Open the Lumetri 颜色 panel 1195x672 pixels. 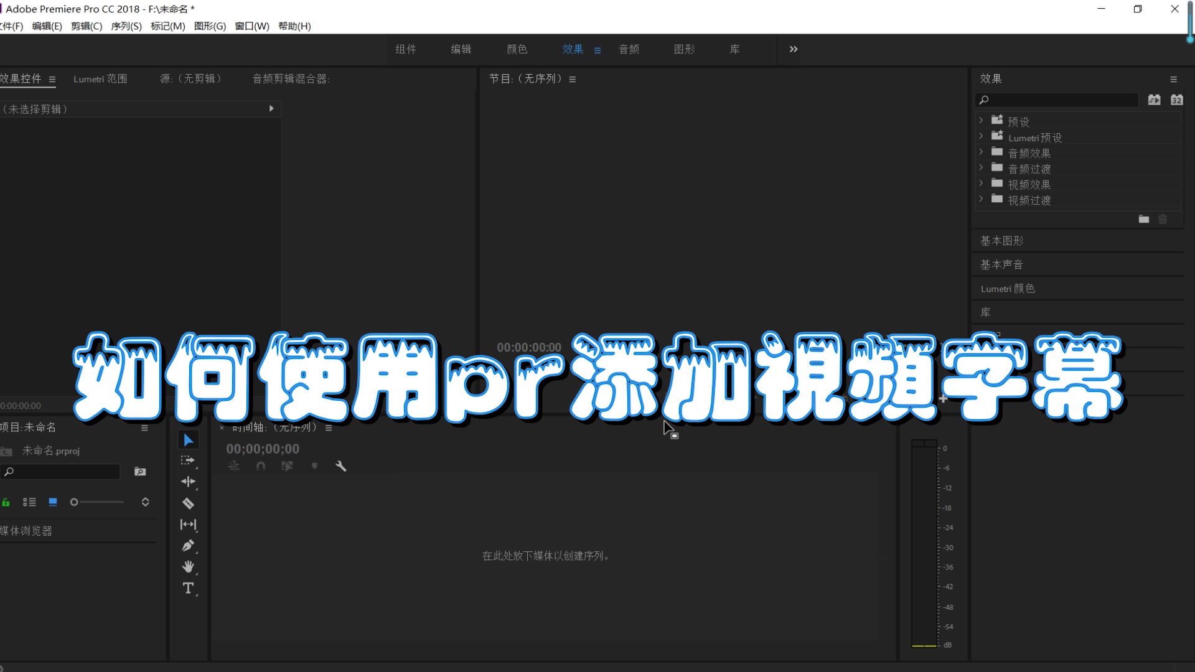point(1007,288)
